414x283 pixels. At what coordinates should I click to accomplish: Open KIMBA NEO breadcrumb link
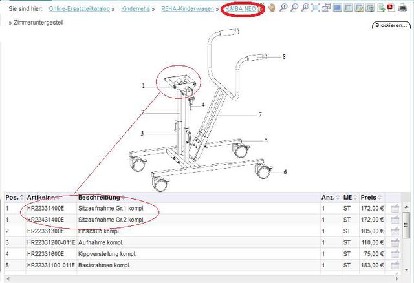coord(241,9)
